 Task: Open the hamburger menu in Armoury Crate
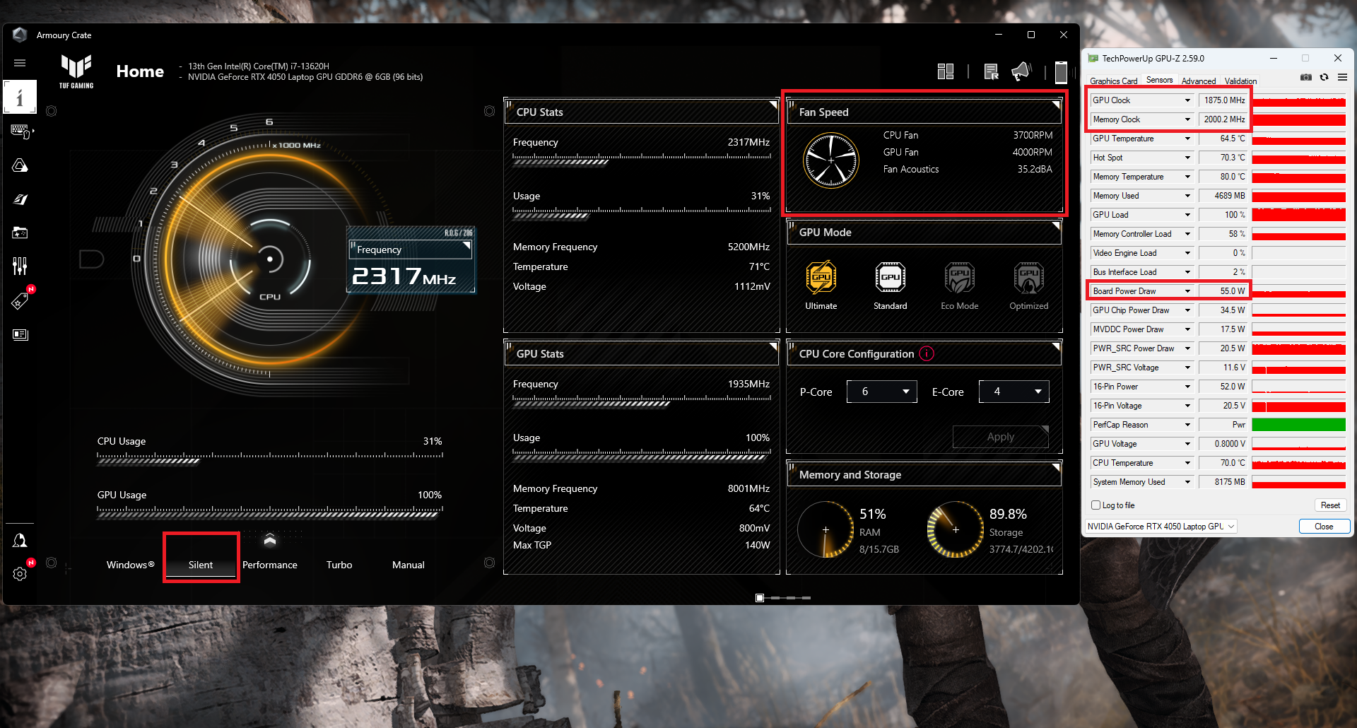[20, 63]
